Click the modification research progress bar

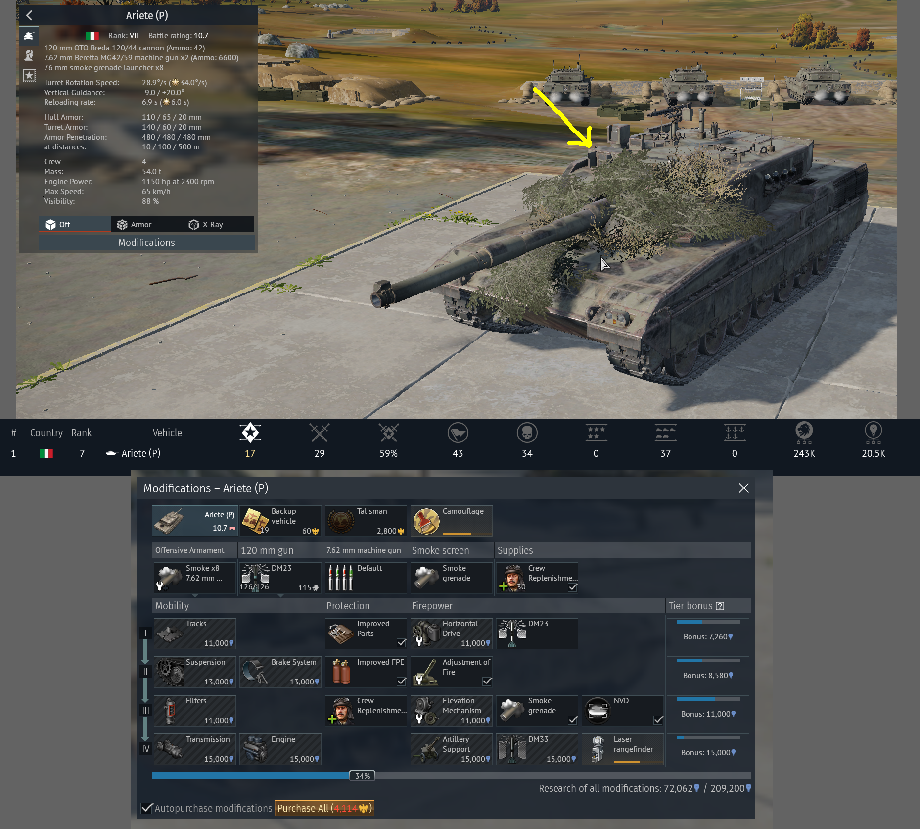[x=451, y=776]
